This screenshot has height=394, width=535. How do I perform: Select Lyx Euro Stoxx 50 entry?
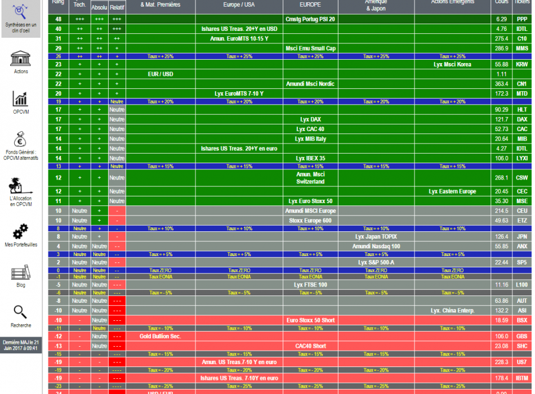(x=310, y=202)
